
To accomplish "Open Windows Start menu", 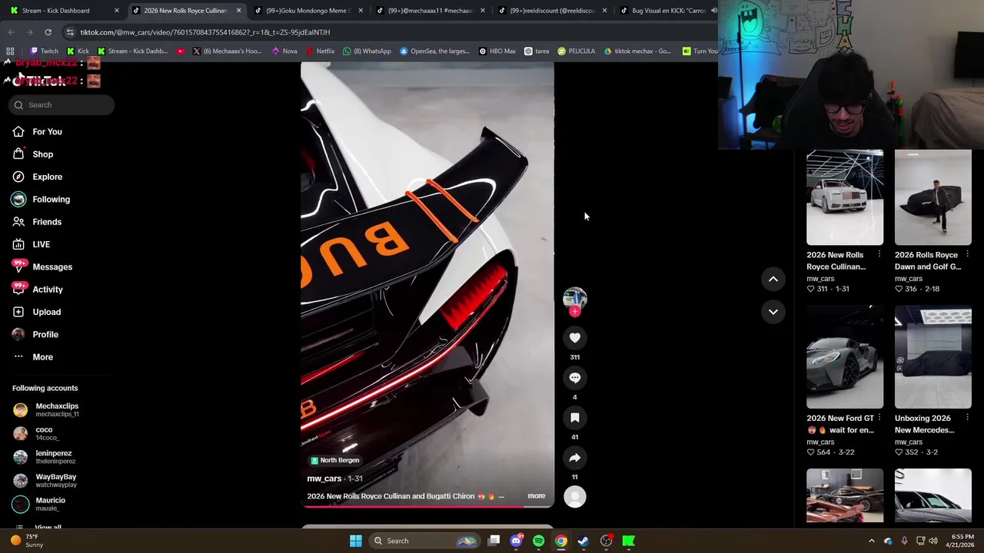I will click(355, 541).
